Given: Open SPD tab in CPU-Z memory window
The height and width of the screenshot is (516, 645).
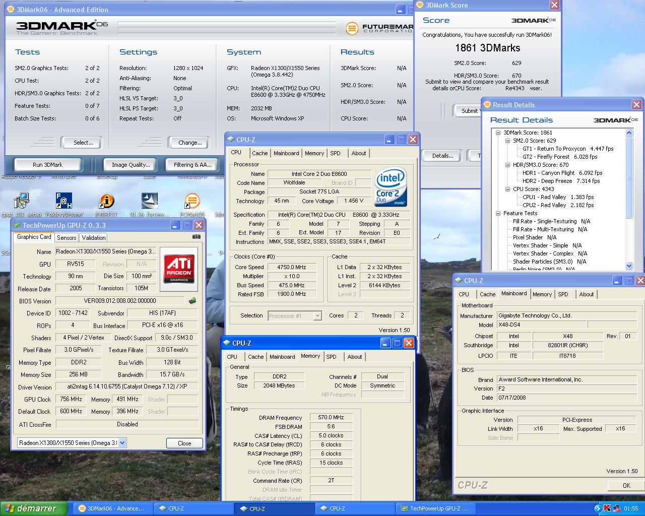Looking at the screenshot, I should coord(331,357).
